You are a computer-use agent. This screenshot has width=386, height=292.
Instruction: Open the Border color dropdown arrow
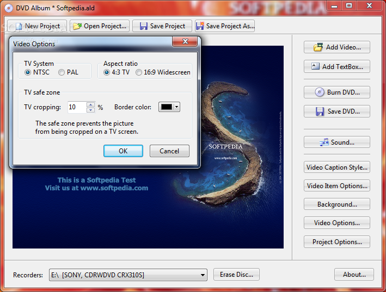pyautogui.click(x=176, y=107)
